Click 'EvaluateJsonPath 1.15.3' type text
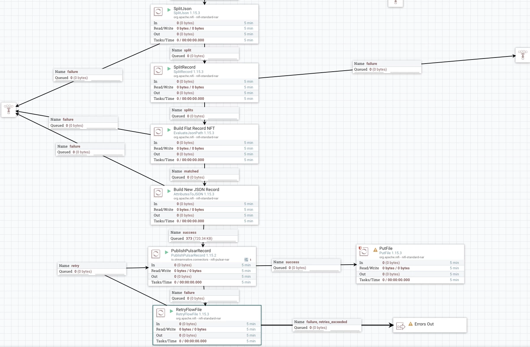 (x=194, y=133)
